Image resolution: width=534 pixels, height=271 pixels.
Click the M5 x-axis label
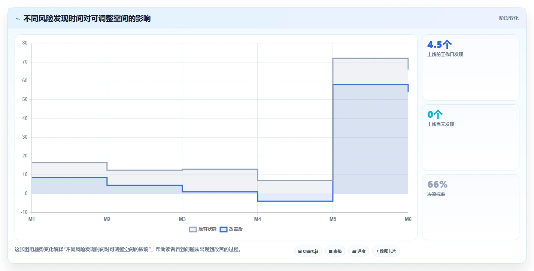333,219
